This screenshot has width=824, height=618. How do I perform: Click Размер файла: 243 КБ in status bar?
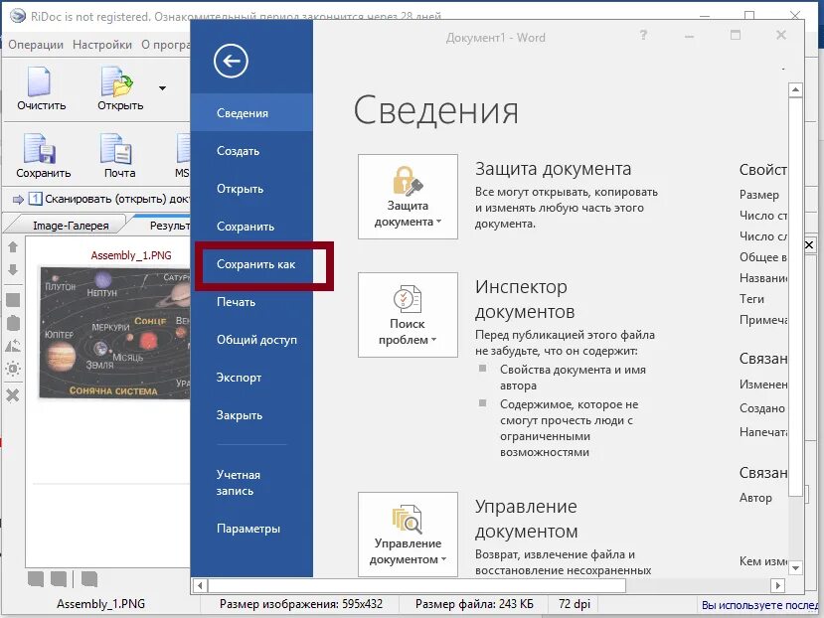[x=474, y=604]
